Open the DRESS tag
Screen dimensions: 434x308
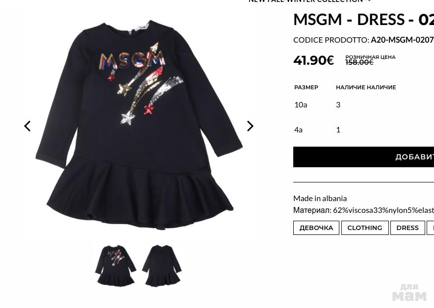click(408, 228)
